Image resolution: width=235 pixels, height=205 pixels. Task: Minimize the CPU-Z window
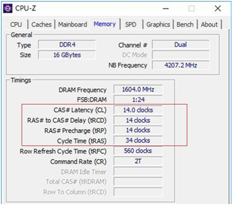(x=166, y=9)
